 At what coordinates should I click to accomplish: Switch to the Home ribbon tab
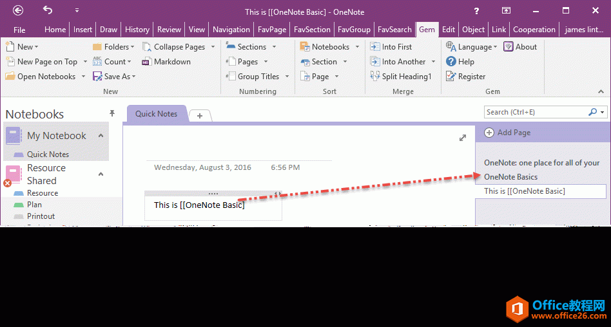(55, 30)
